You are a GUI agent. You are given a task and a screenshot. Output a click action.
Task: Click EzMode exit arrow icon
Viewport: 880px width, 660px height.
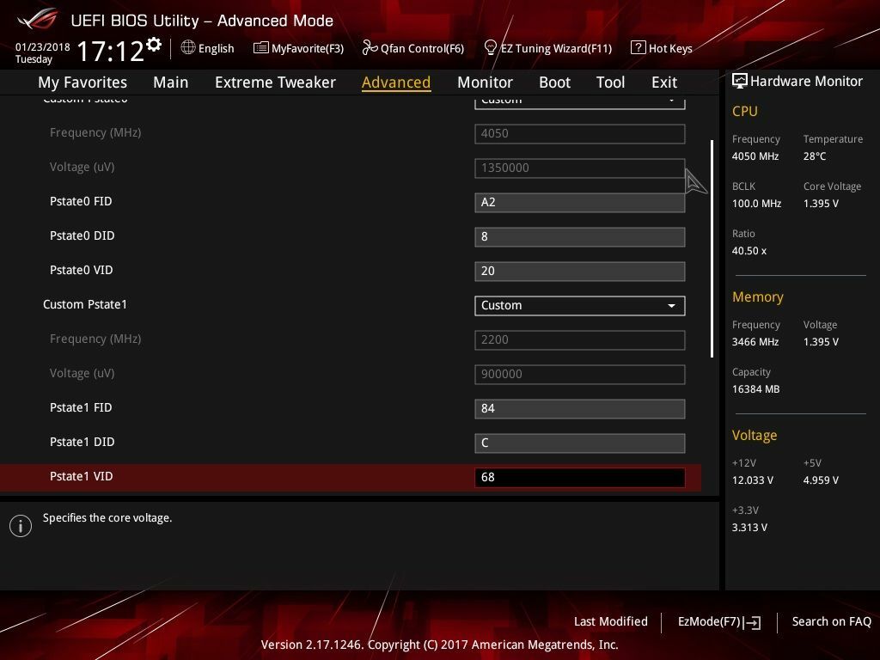(753, 622)
